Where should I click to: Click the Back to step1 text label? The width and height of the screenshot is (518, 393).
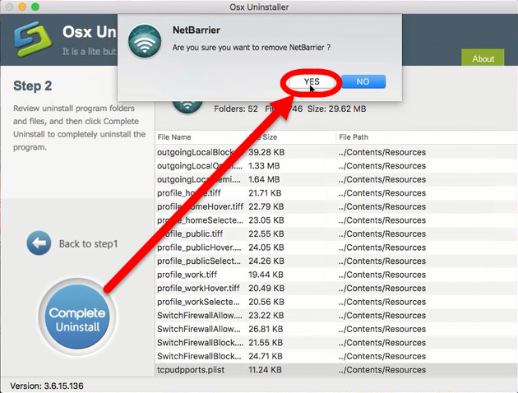tap(88, 244)
